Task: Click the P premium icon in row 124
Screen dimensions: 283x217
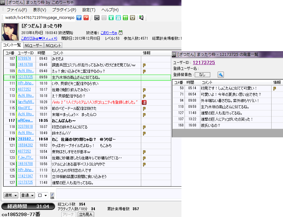Action: [144, 164]
